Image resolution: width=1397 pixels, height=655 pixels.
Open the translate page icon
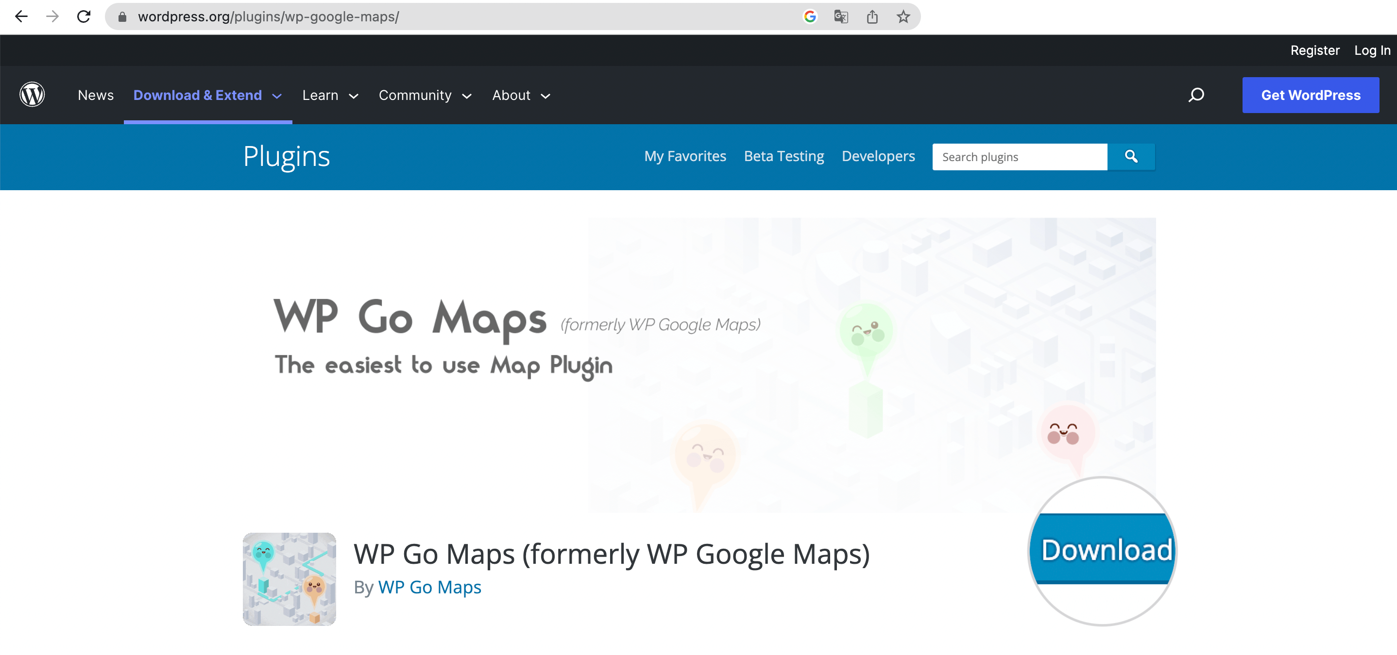pyautogui.click(x=841, y=17)
